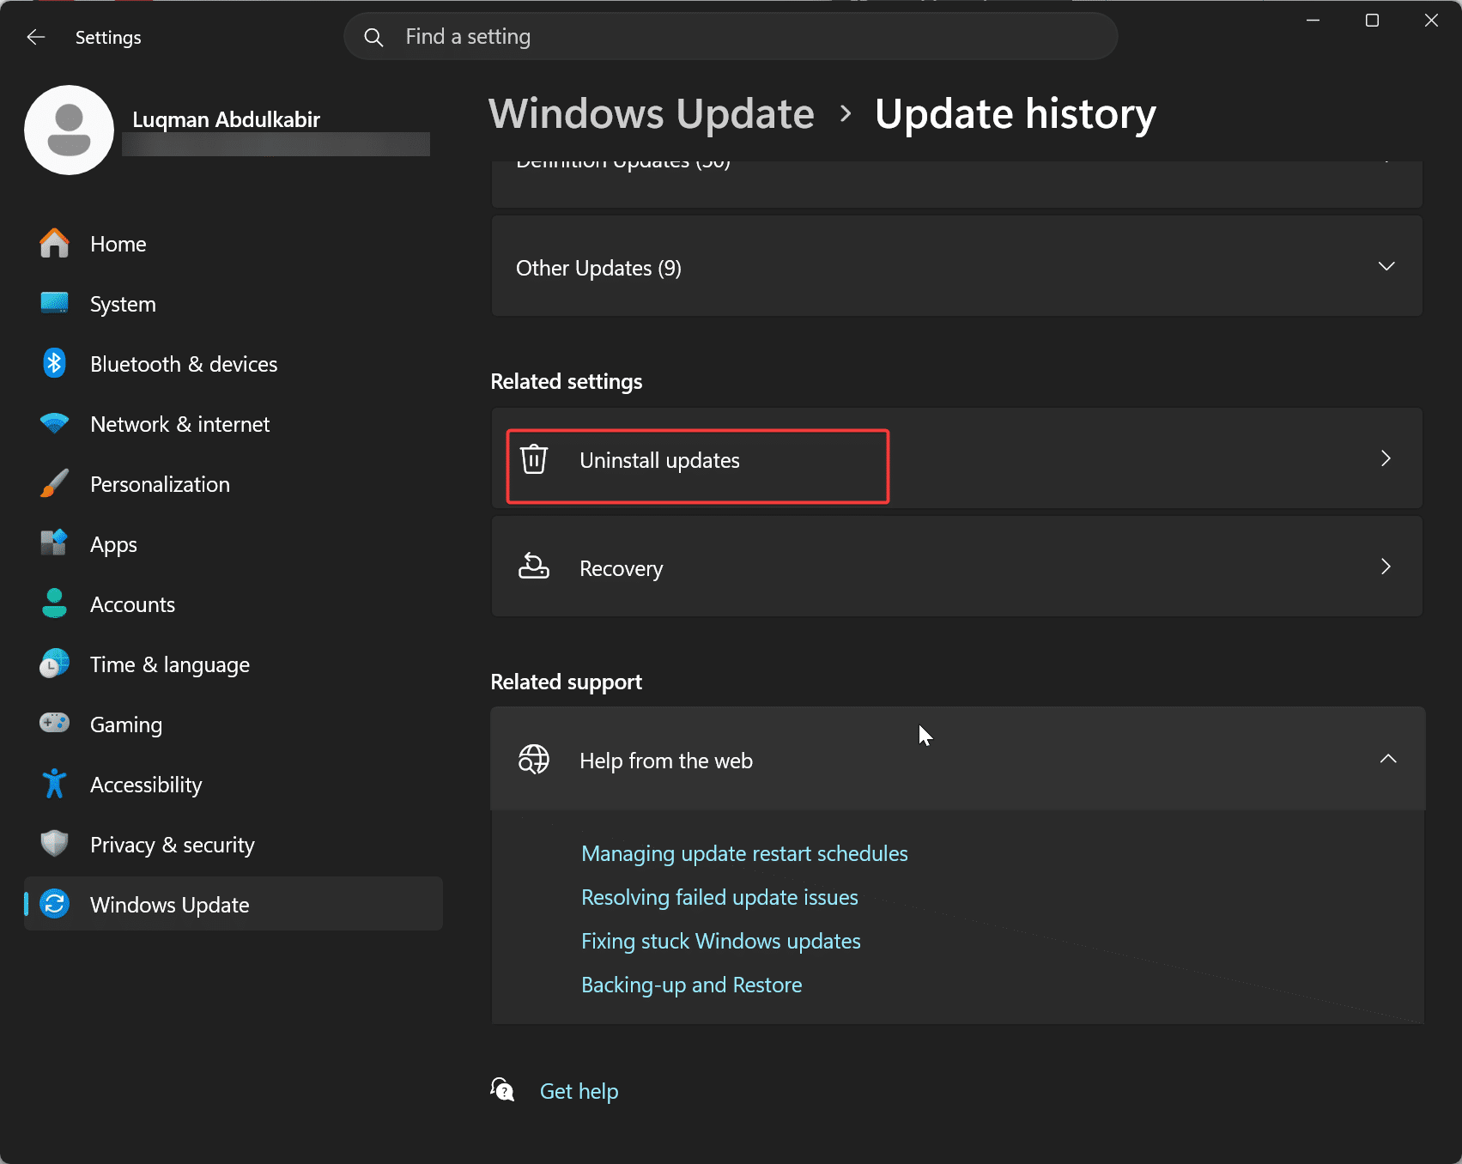Click the Windows Update breadcrumb

(652, 114)
